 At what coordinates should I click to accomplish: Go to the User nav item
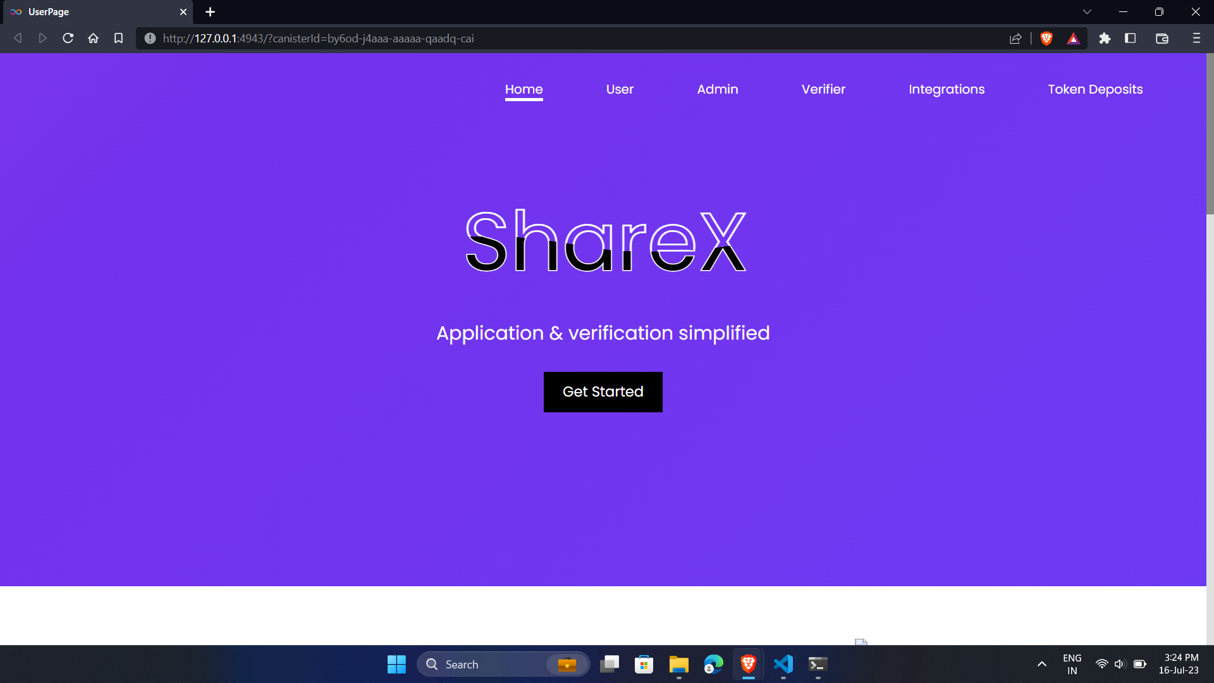(620, 89)
